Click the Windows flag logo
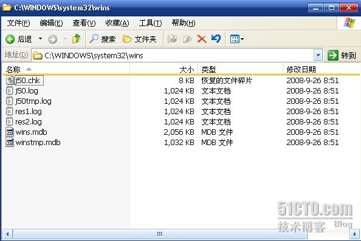This screenshot has height=241, width=361. click(349, 23)
